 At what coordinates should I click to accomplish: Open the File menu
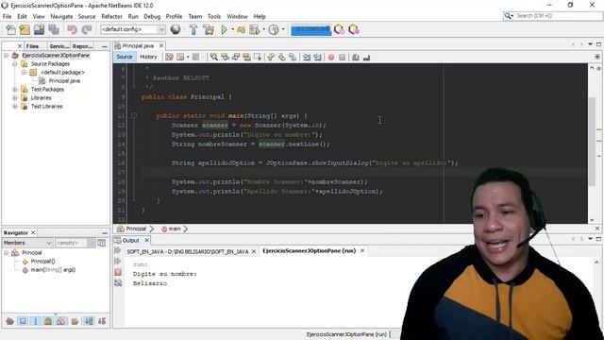click(x=7, y=17)
